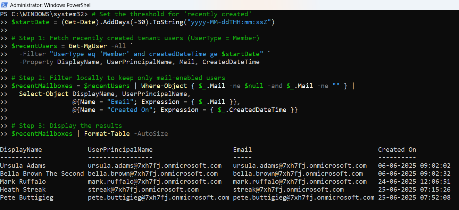Click the Get-MgUser cmdlet text
The height and width of the screenshot is (210, 459).
tap(88, 46)
